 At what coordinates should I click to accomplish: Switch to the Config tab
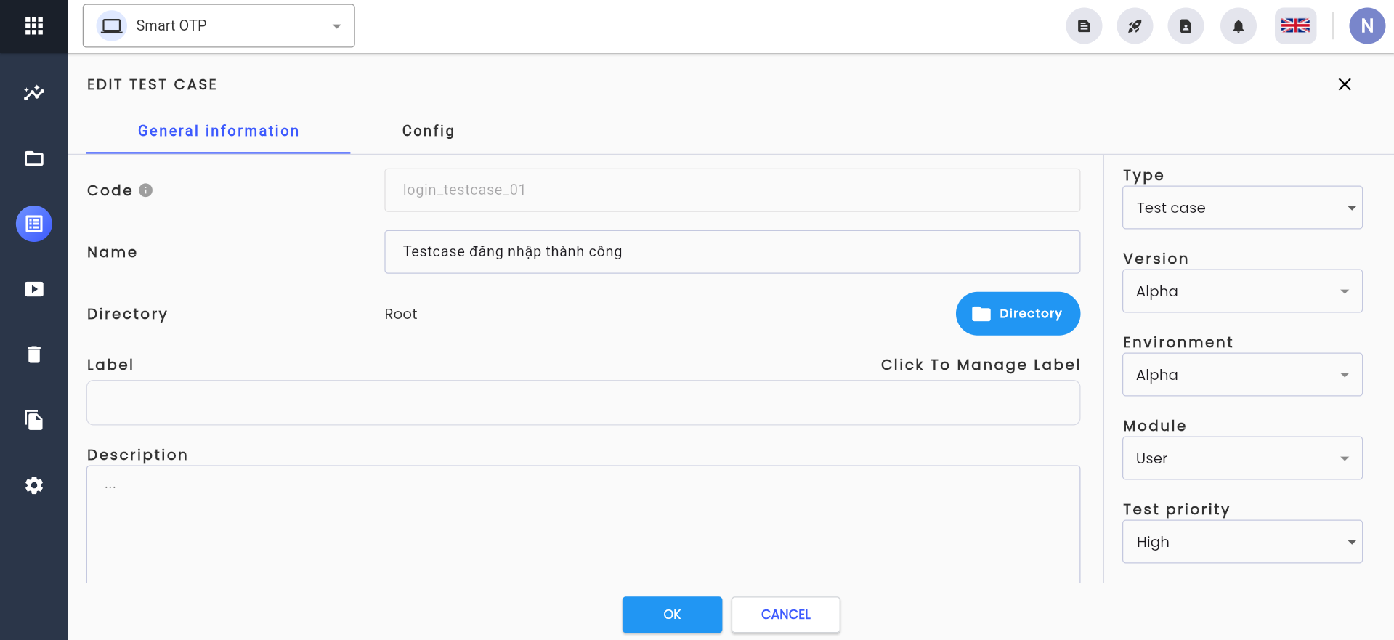point(428,131)
